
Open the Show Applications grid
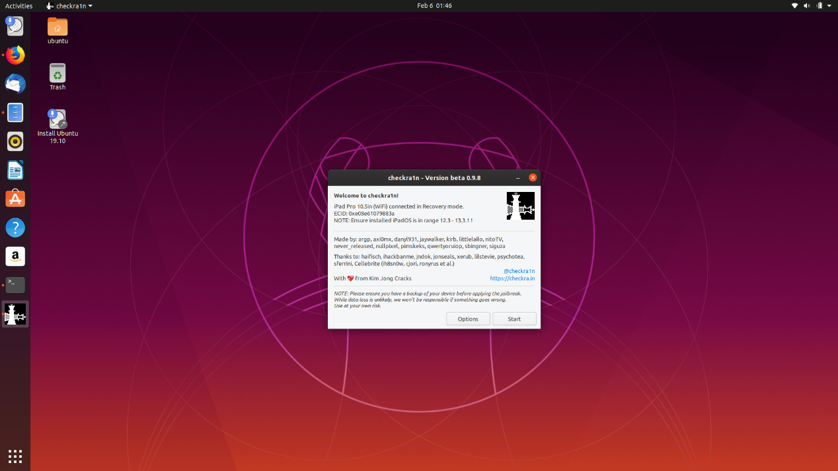point(15,456)
